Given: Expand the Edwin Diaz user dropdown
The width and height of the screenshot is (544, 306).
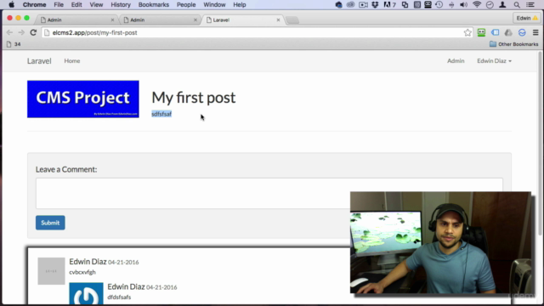Looking at the screenshot, I should (494, 60).
